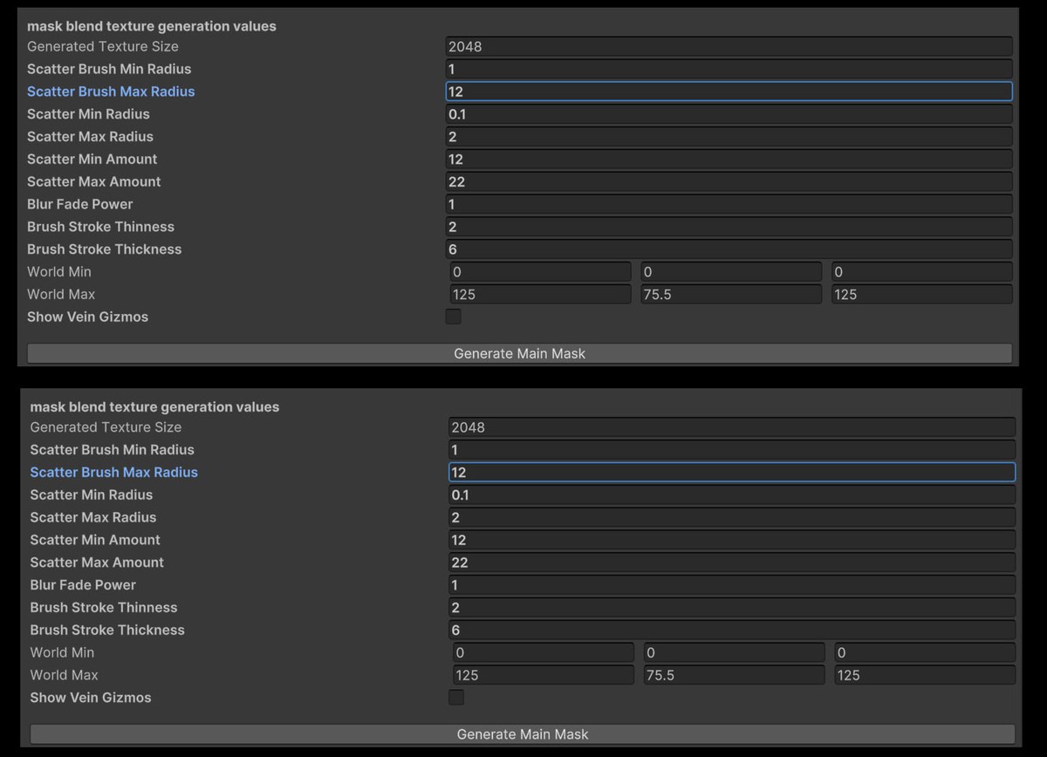Enable Show Vein Gizmos checkbox, bottom panel

(456, 698)
